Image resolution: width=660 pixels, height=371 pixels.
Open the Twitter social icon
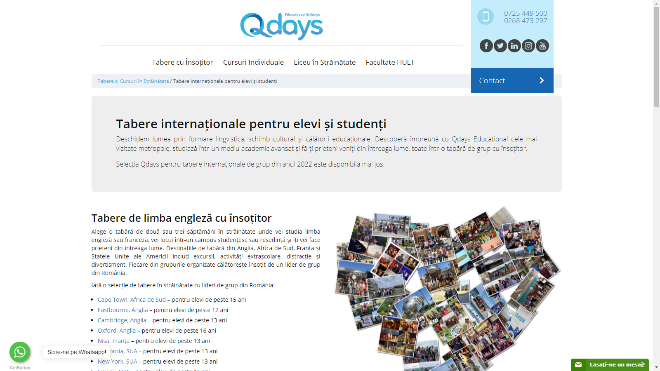(500, 46)
